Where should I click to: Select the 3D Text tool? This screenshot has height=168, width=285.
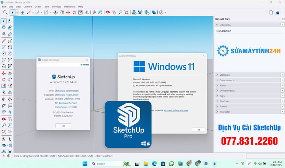tap(10, 112)
